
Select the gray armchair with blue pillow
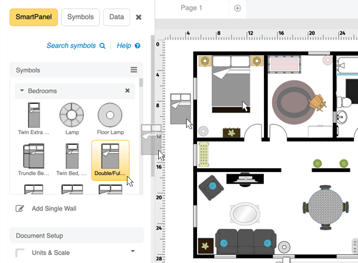point(211,188)
